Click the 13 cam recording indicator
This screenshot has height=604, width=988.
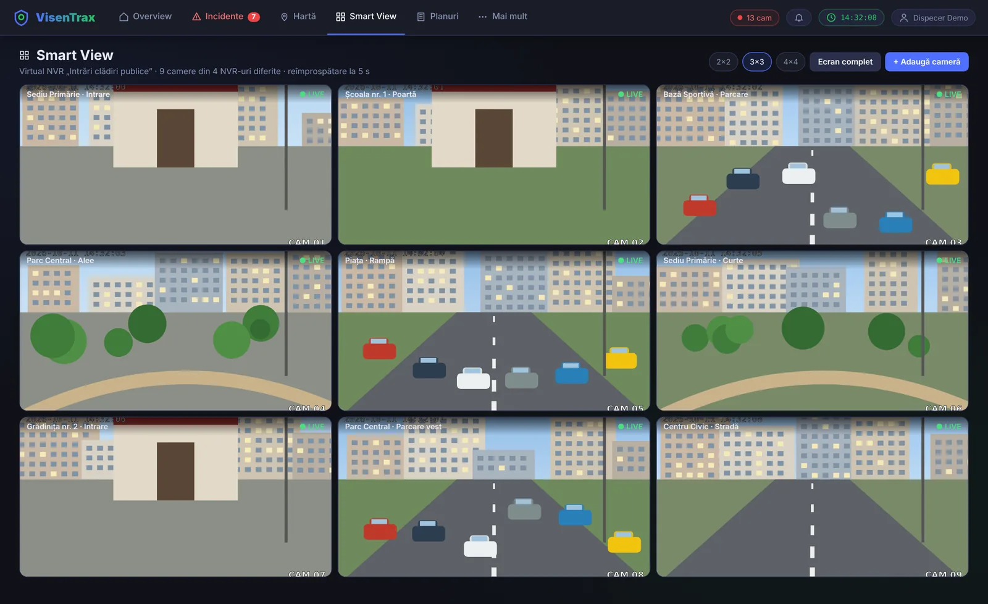pyautogui.click(x=755, y=17)
